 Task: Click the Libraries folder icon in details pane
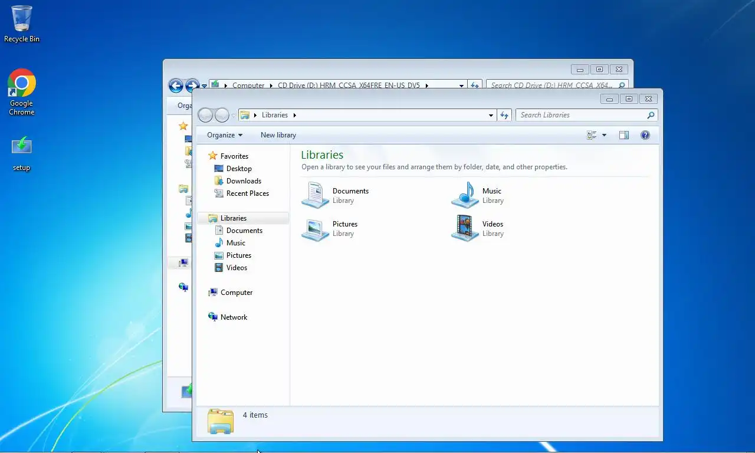tap(221, 421)
